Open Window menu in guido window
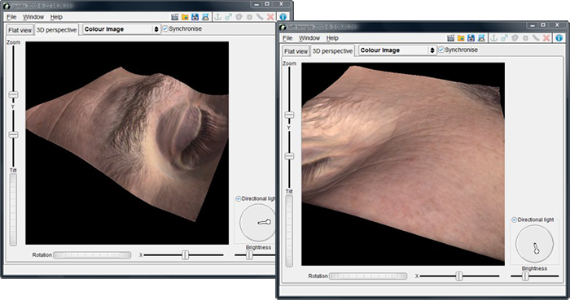This screenshot has height=300, width=570. click(x=33, y=17)
